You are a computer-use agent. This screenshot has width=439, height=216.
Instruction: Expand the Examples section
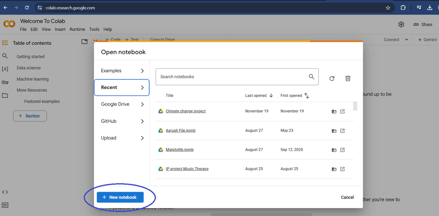[x=122, y=71]
